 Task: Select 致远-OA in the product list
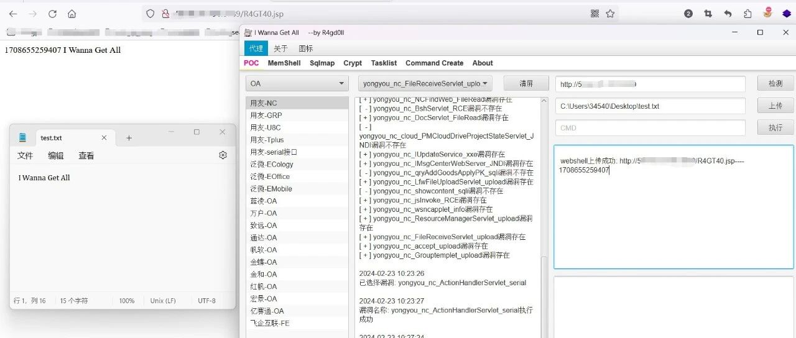297,225
